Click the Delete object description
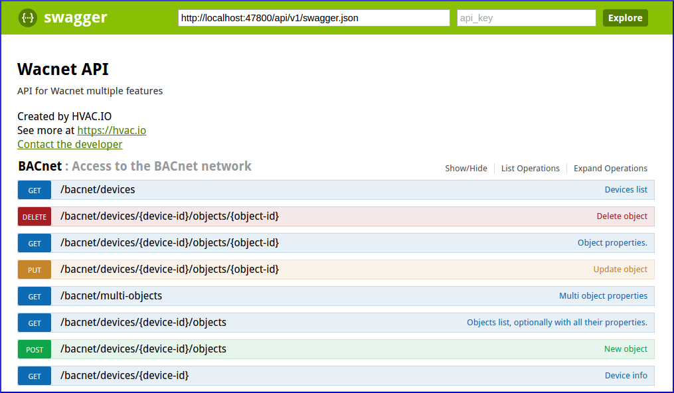 [x=622, y=216]
